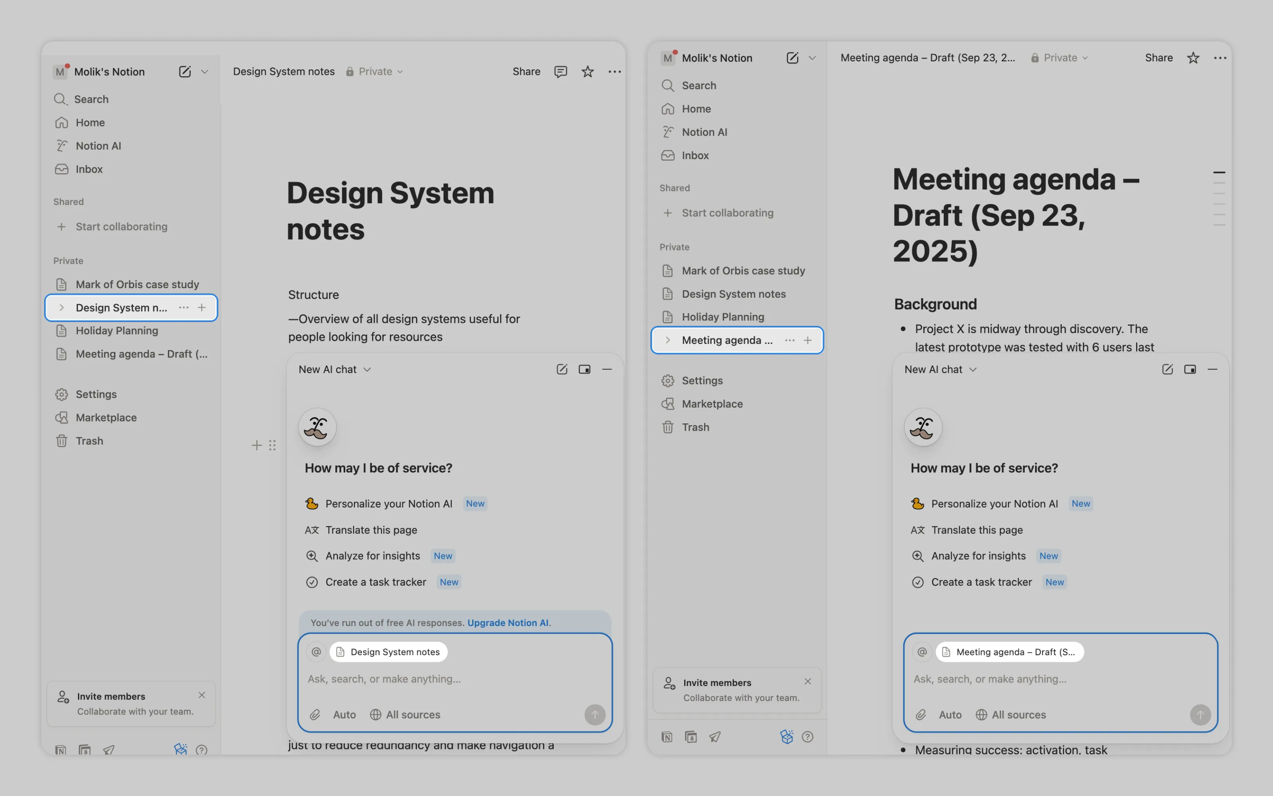
Task: Select Translate this page in the Meeting agenda AI chat
Action: coord(976,530)
